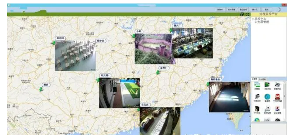Click the third top toolbar button
This screenshot has width=292, height=135.
point(243,9)
